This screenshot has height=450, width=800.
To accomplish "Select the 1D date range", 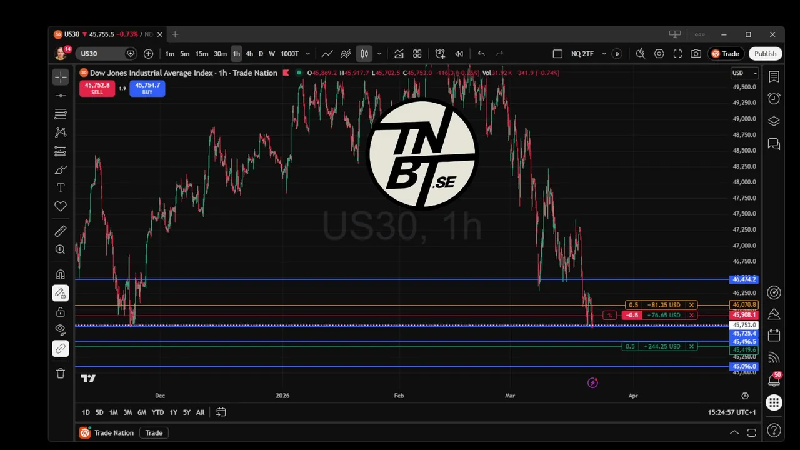I will pyautogui.click(x=86, y=412).
